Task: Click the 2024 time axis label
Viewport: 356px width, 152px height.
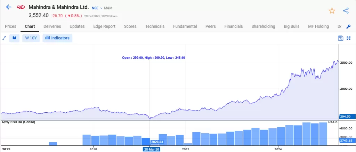Action: coord(278,149)
